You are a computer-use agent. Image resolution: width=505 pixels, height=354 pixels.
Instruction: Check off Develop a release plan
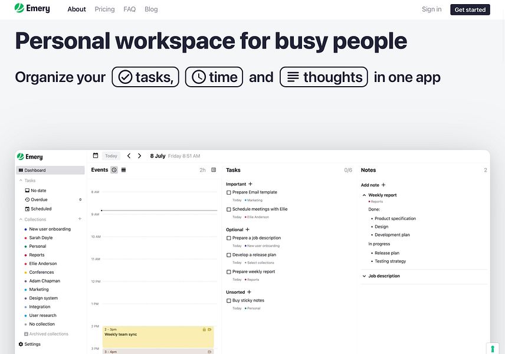point(229,255)
